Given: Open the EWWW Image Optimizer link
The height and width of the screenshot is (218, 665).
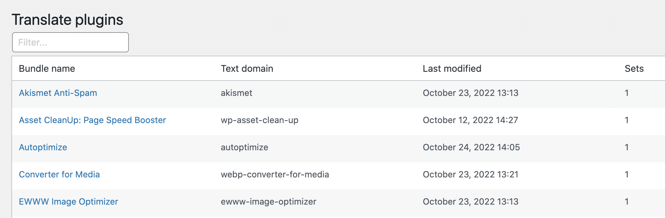Looking at the screenshot, I should point(68,202).
